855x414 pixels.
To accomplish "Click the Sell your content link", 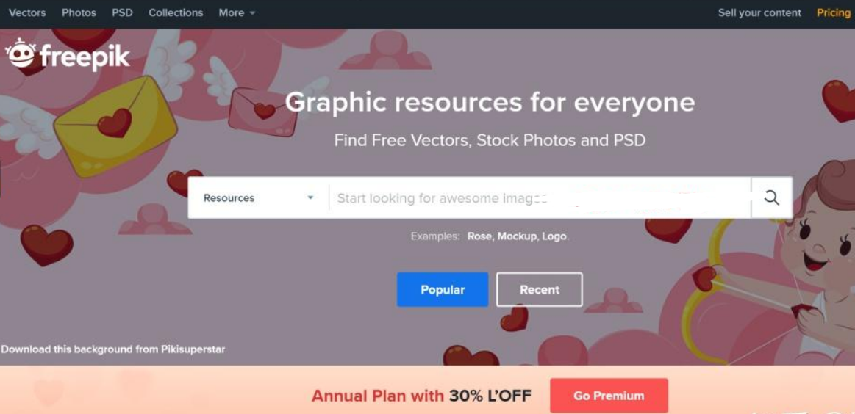I will 759,12.
